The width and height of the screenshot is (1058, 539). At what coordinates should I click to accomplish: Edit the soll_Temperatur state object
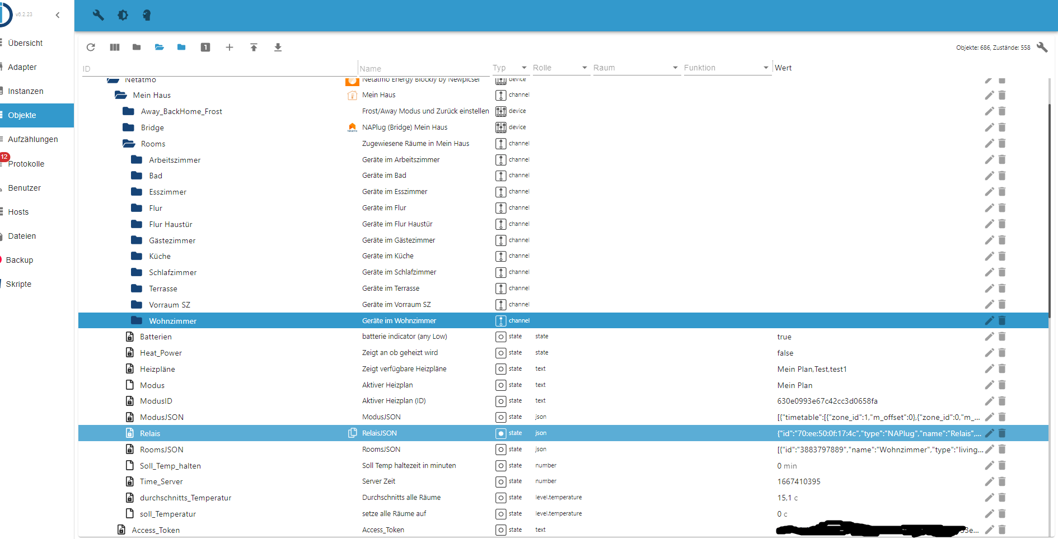tap(989, 514)
